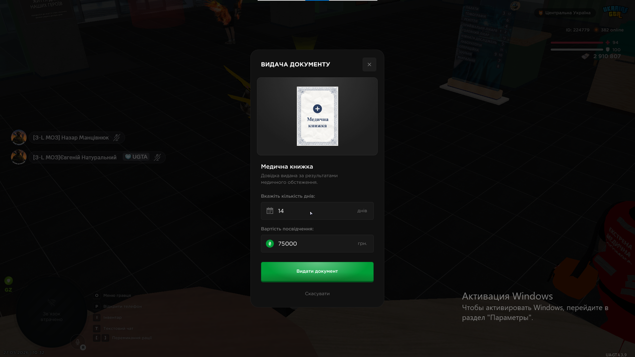Click the Видати документ button
The width and height of the screenshot is (635, 357).
tap(317, 272)
